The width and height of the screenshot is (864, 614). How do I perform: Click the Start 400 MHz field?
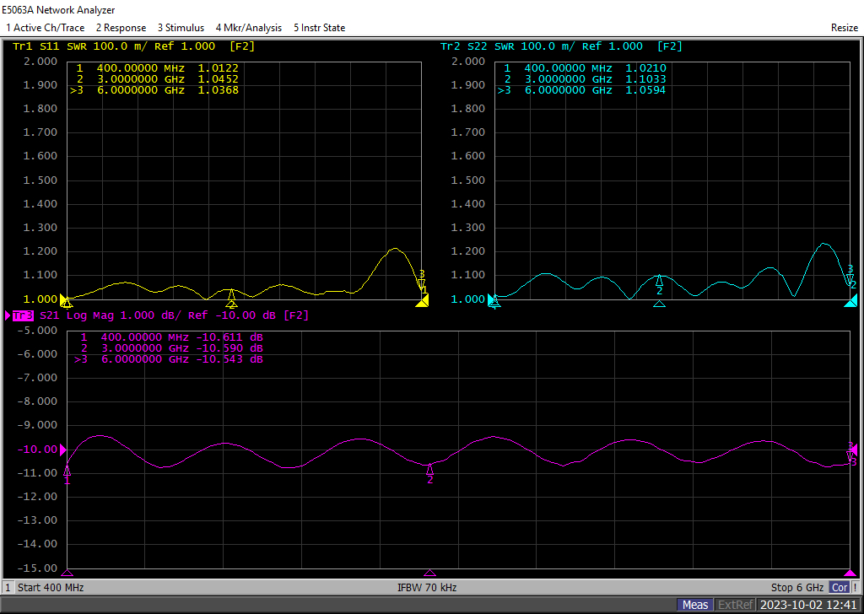coord(51,587)
